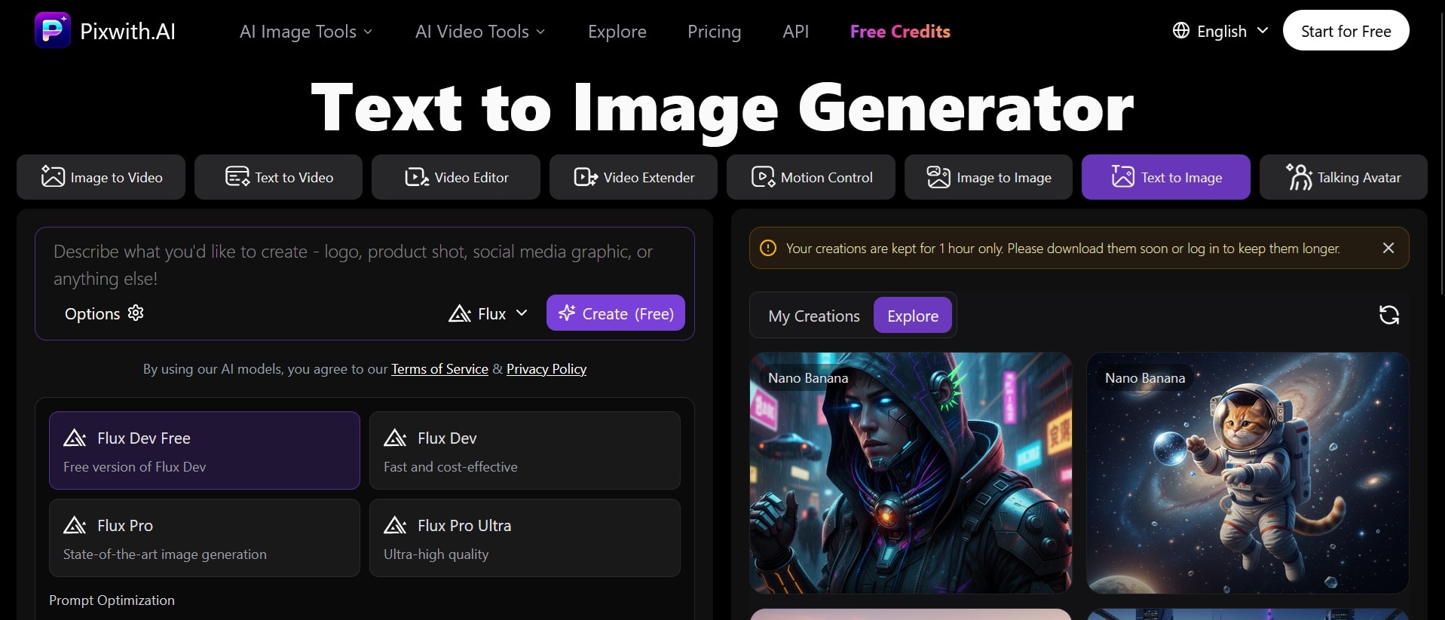Screen dimensions: 1445x620
Task: Click the Talking Avatar tab icon
Action: [x=1300, y=177]
